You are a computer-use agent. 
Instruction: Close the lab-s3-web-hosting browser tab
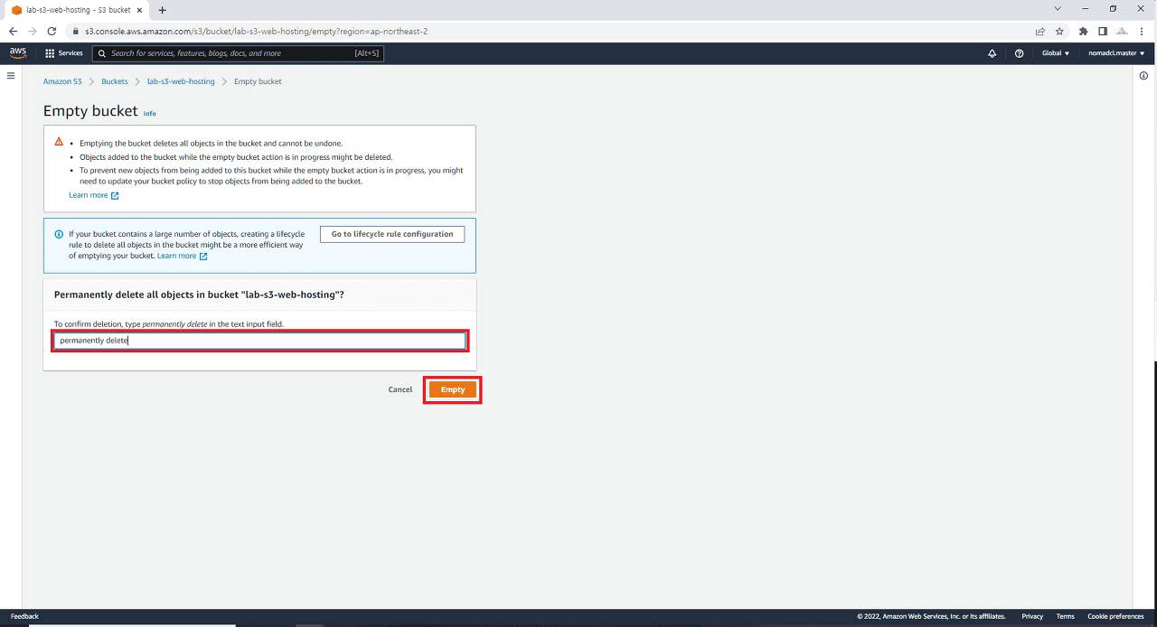[x=140, y=10]
